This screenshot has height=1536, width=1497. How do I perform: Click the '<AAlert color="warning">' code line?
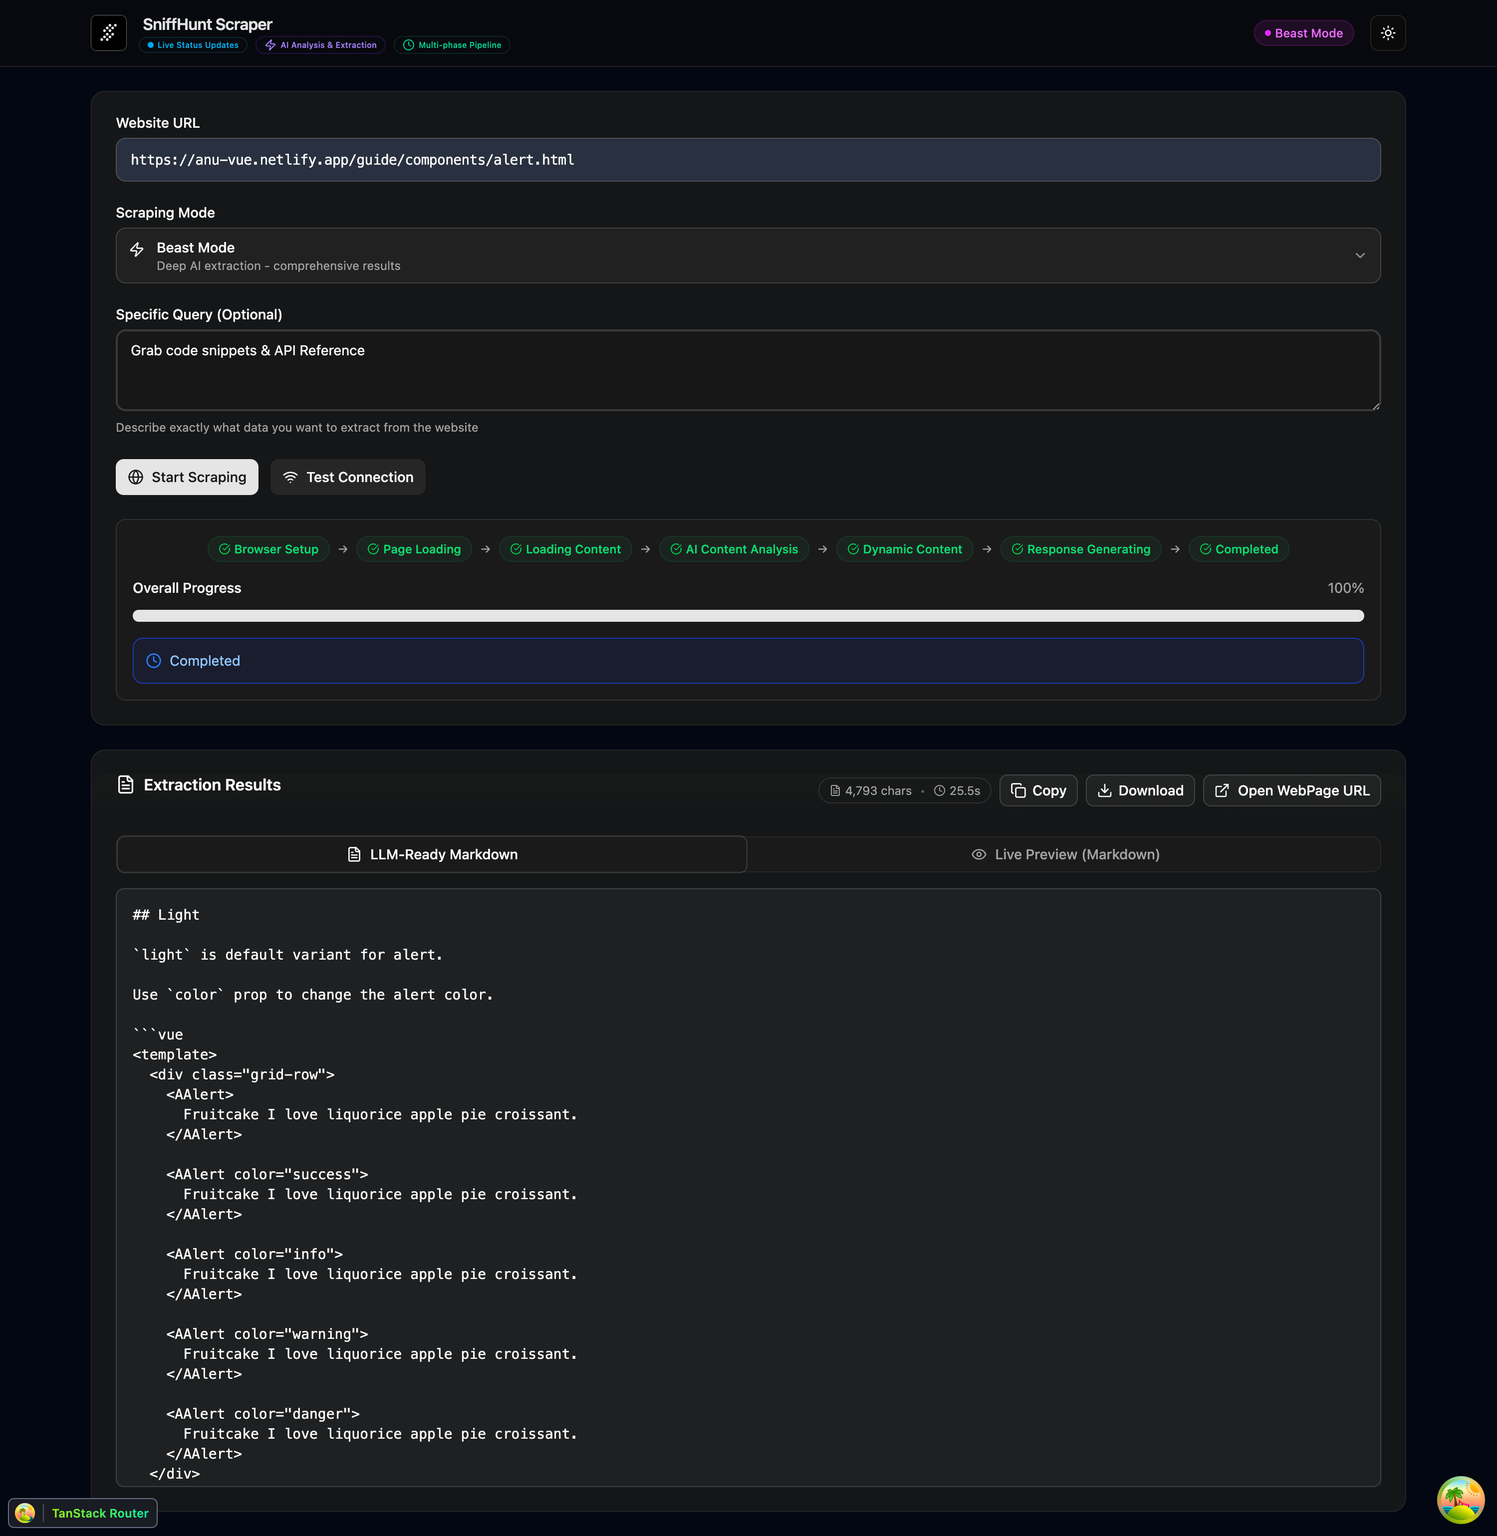click(267, 1334)
